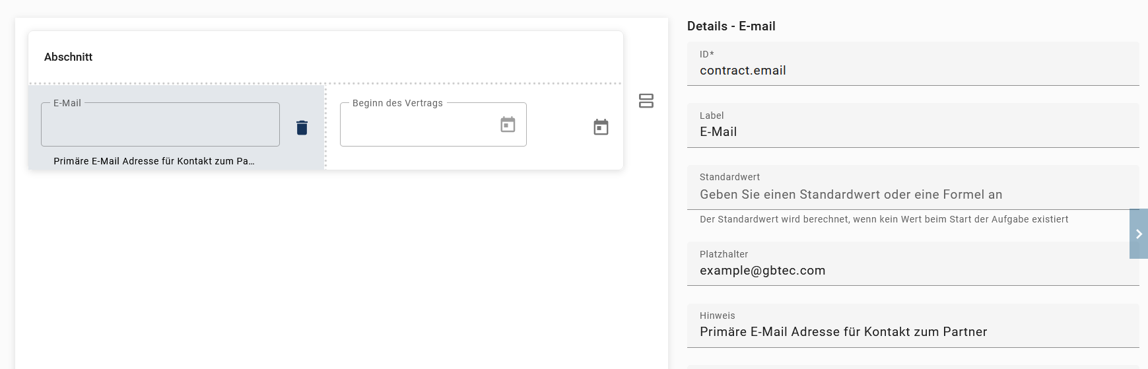Click the truncated hint text under E-Mail field
Image resolution: width=1148 pixels, height=369 pixels.
coord(154,161)
